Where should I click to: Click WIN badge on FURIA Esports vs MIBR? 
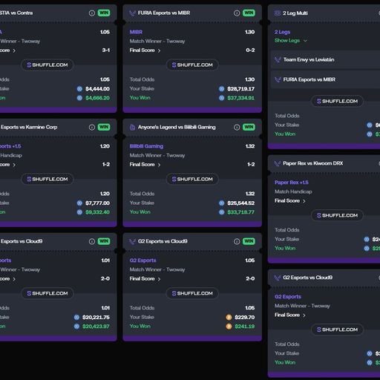tap(249, 13)
